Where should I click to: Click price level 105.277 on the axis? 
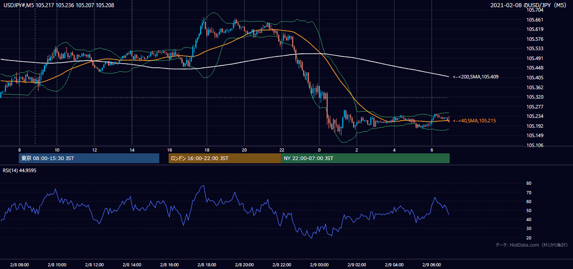coord(535,107)
